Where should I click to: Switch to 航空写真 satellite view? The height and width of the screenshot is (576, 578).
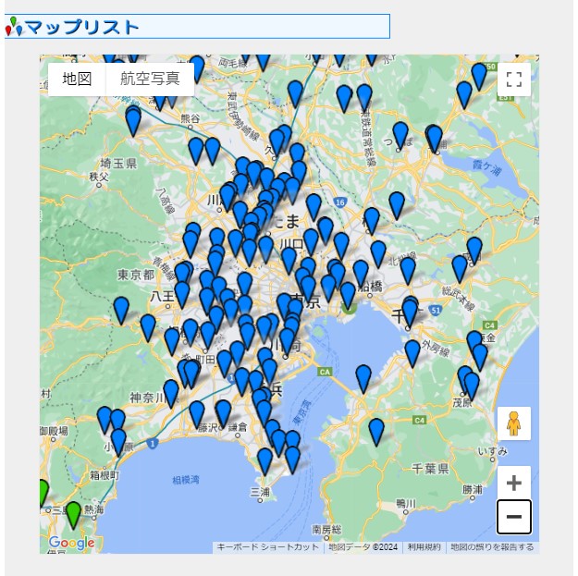150,80
